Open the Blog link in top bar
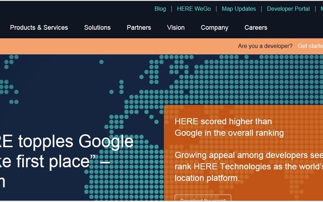 [160, 9]
